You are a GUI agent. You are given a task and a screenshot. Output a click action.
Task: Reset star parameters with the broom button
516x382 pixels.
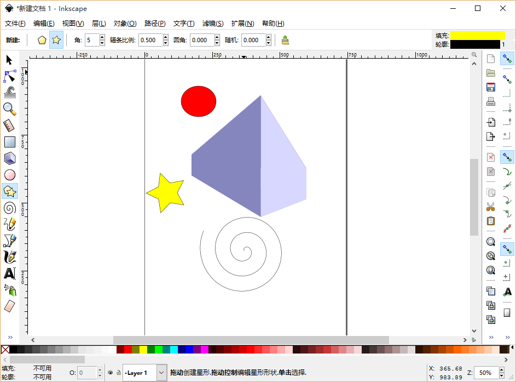point(285,40)
